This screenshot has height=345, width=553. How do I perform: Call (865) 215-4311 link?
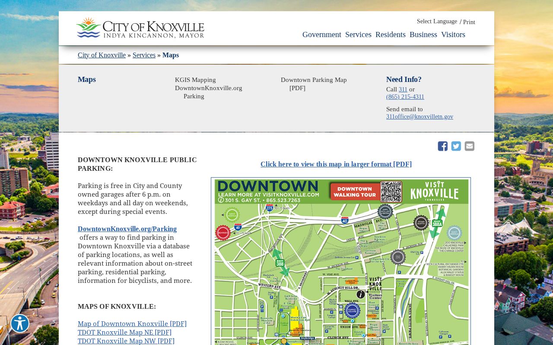[x=405, y=97]
